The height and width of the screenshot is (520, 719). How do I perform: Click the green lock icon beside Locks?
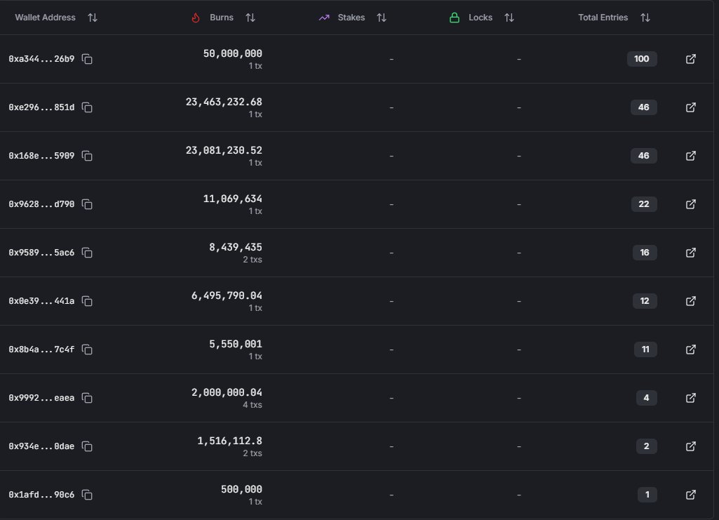[x=455, y=18]
